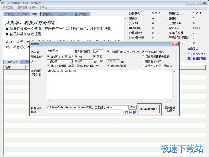This screenshot has height=157, width=209.
Task: Click the 描述 description field
Action: pyautogui.click(x=84, y=111)
